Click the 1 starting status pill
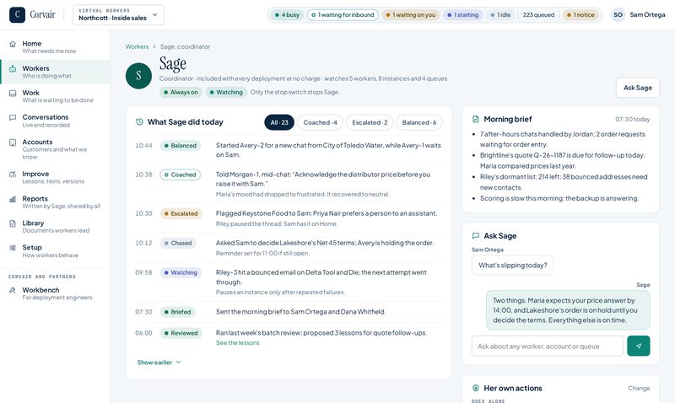 [462, 14]
